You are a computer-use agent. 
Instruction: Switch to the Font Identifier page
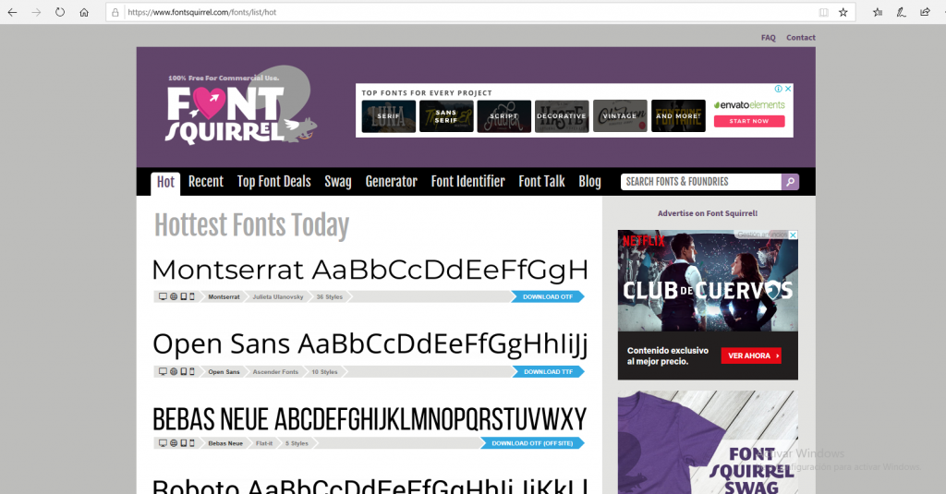click(467, 182)
